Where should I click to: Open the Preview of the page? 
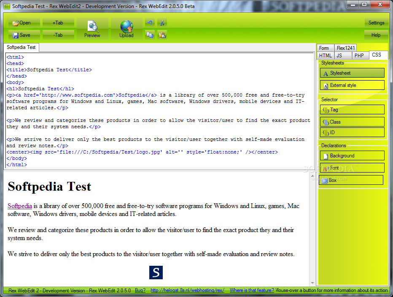pyautogui.click(x=92, y=29)
